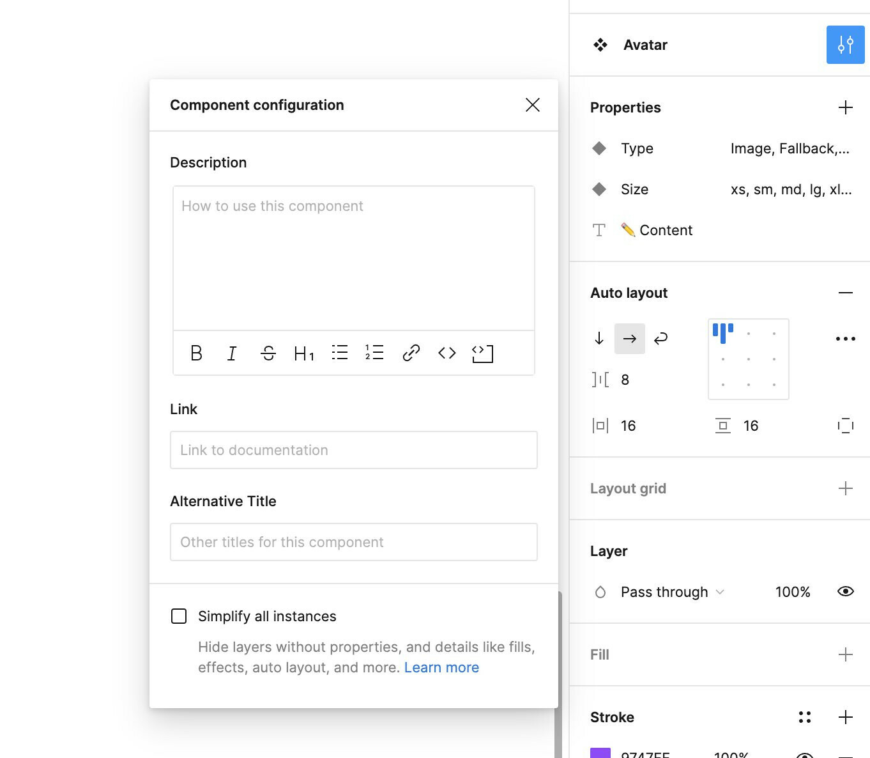Click the Size property diamond icon

point(599,189)
